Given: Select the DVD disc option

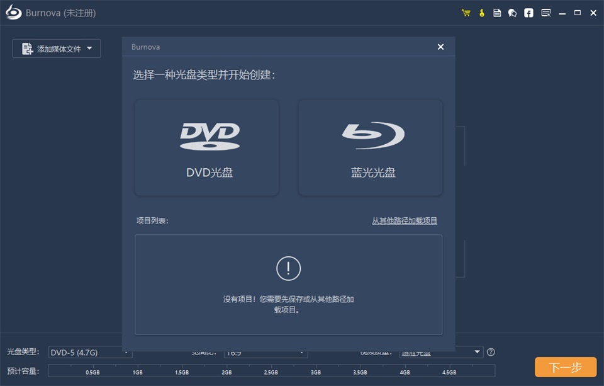Looking at the screenshot, I should click(x=206, y=148).
